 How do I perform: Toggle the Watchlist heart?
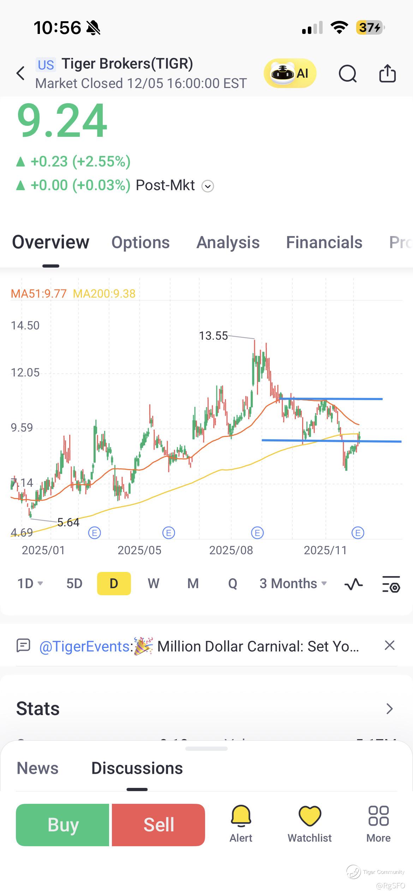coord(310,824)
